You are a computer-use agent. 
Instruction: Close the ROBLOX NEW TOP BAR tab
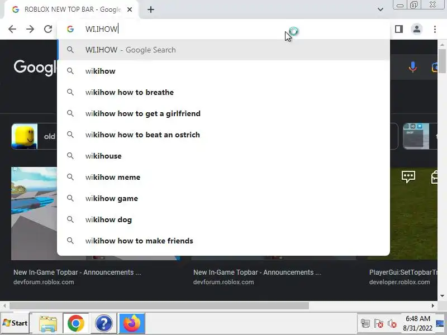tap(130, 9)
